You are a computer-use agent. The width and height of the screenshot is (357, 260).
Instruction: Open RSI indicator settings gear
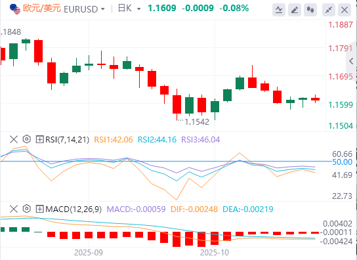[x=27, y=139]
